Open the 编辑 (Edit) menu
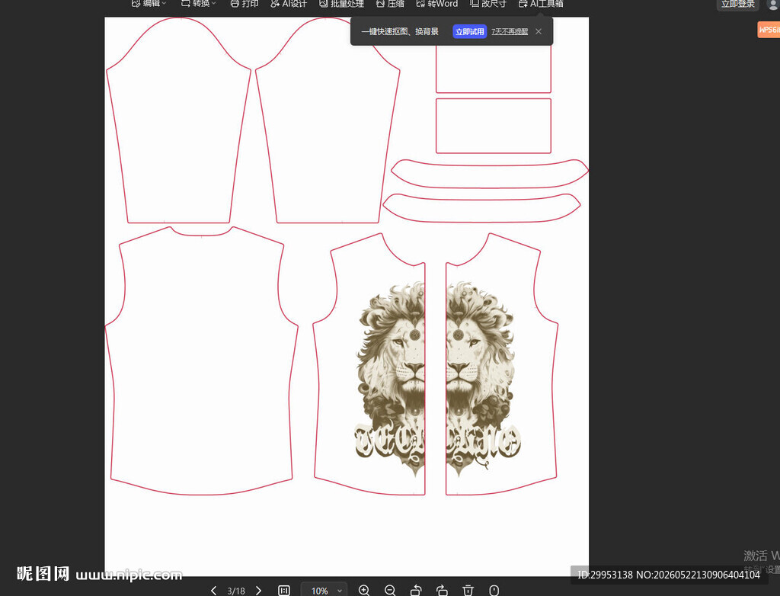This screenshot has height=596, width=780. pos(149,4)
